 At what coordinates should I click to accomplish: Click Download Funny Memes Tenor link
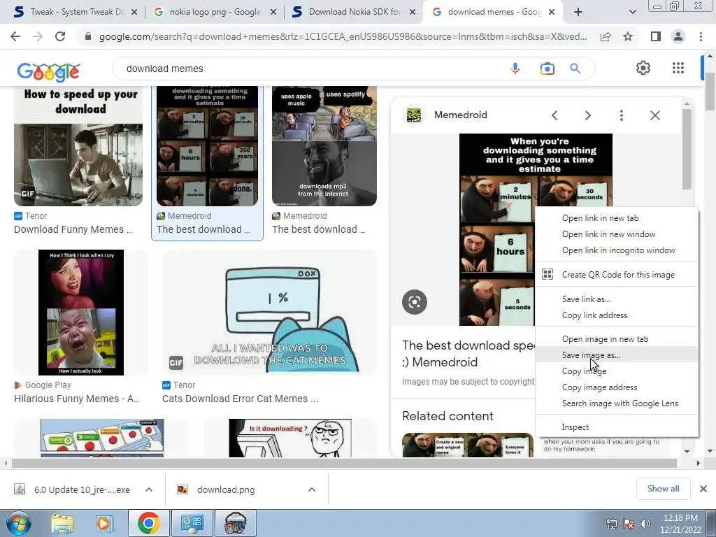(73, 229)
